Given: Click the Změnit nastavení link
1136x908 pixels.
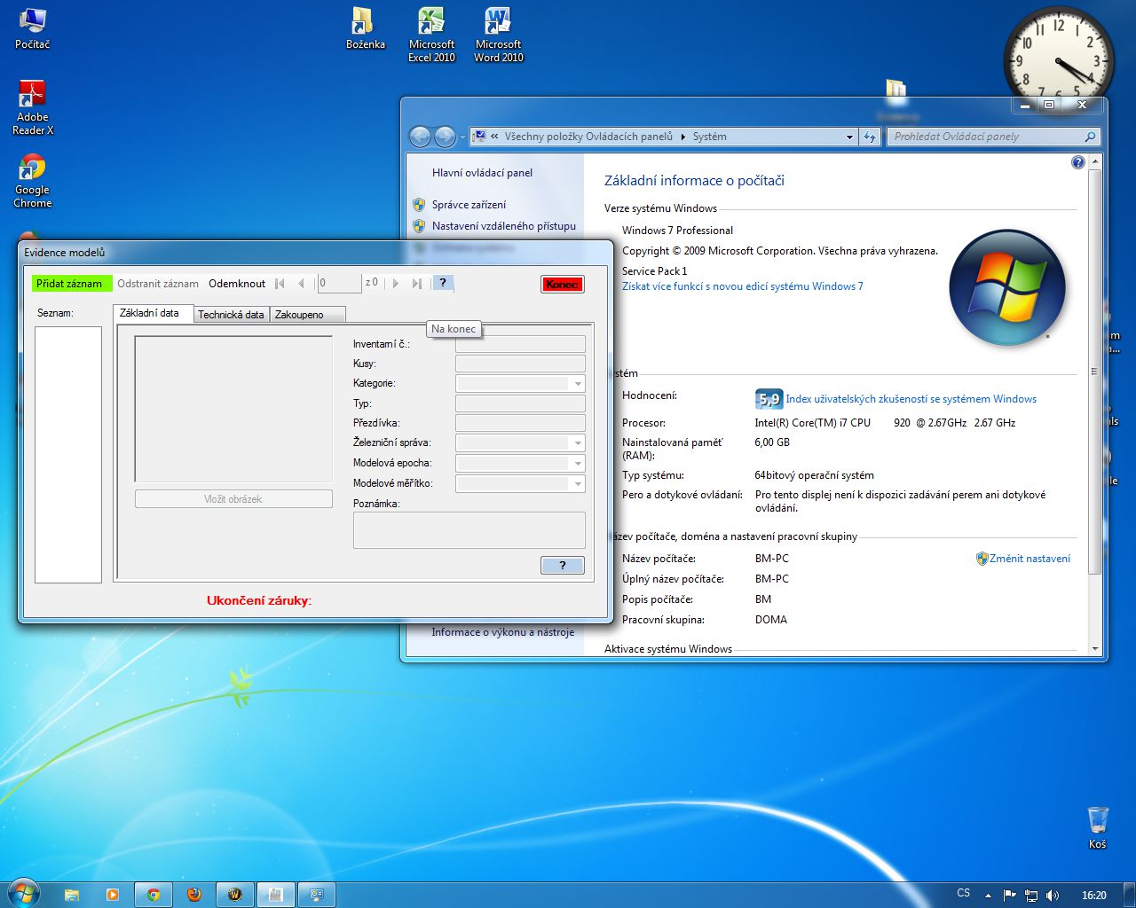Looking at the screenshot, I should tap(1029, 559).
